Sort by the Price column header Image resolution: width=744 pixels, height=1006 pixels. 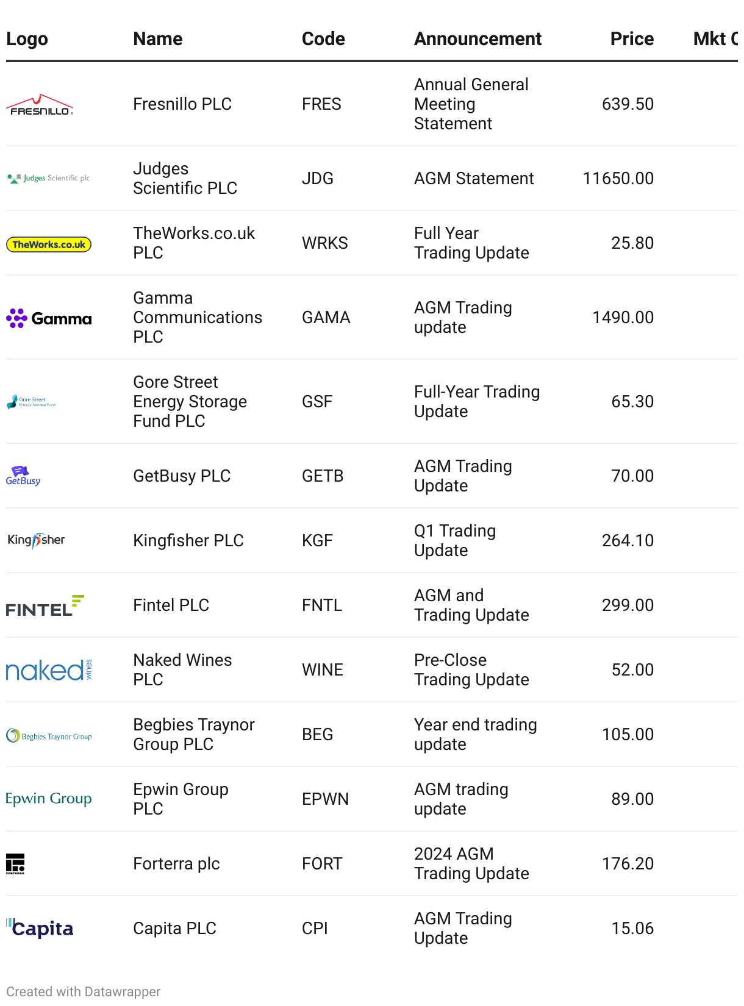(632, 39)
